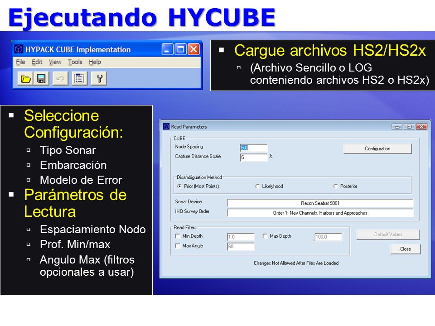Maximize the HYPACK CUBE Implementation window
Viewport: 435px width, 326px height.
[x=180, y=50]
